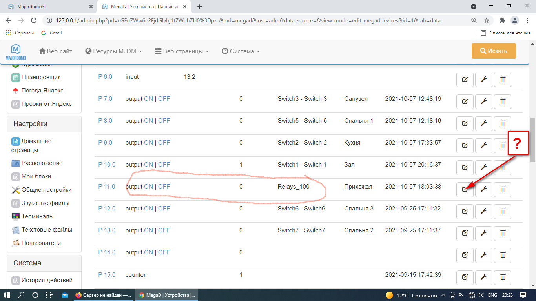Open the edit icon for row P 6.0

pyautogui.click(x=465, y=80)
